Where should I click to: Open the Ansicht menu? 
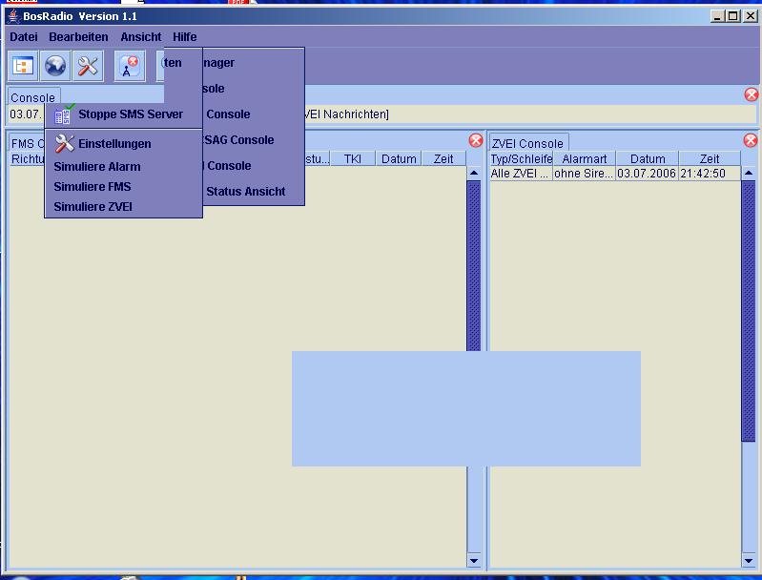point(140,37)
